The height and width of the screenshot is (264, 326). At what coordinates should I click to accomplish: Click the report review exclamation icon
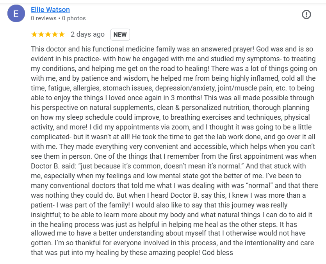pos(306,14)
